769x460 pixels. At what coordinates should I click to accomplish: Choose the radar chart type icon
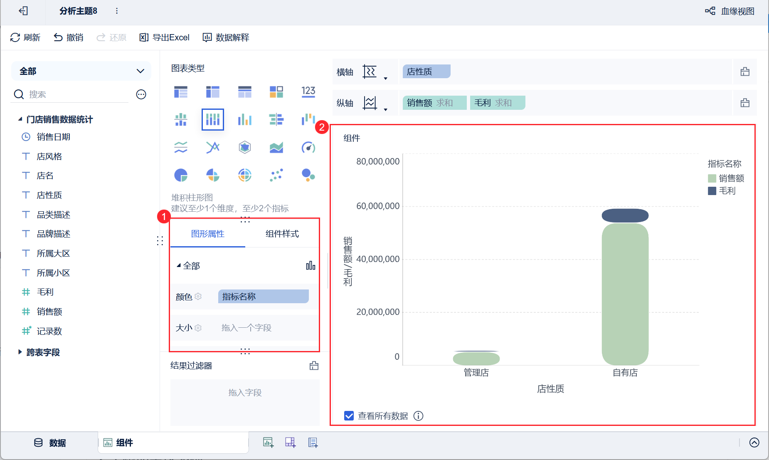[244, 147]
